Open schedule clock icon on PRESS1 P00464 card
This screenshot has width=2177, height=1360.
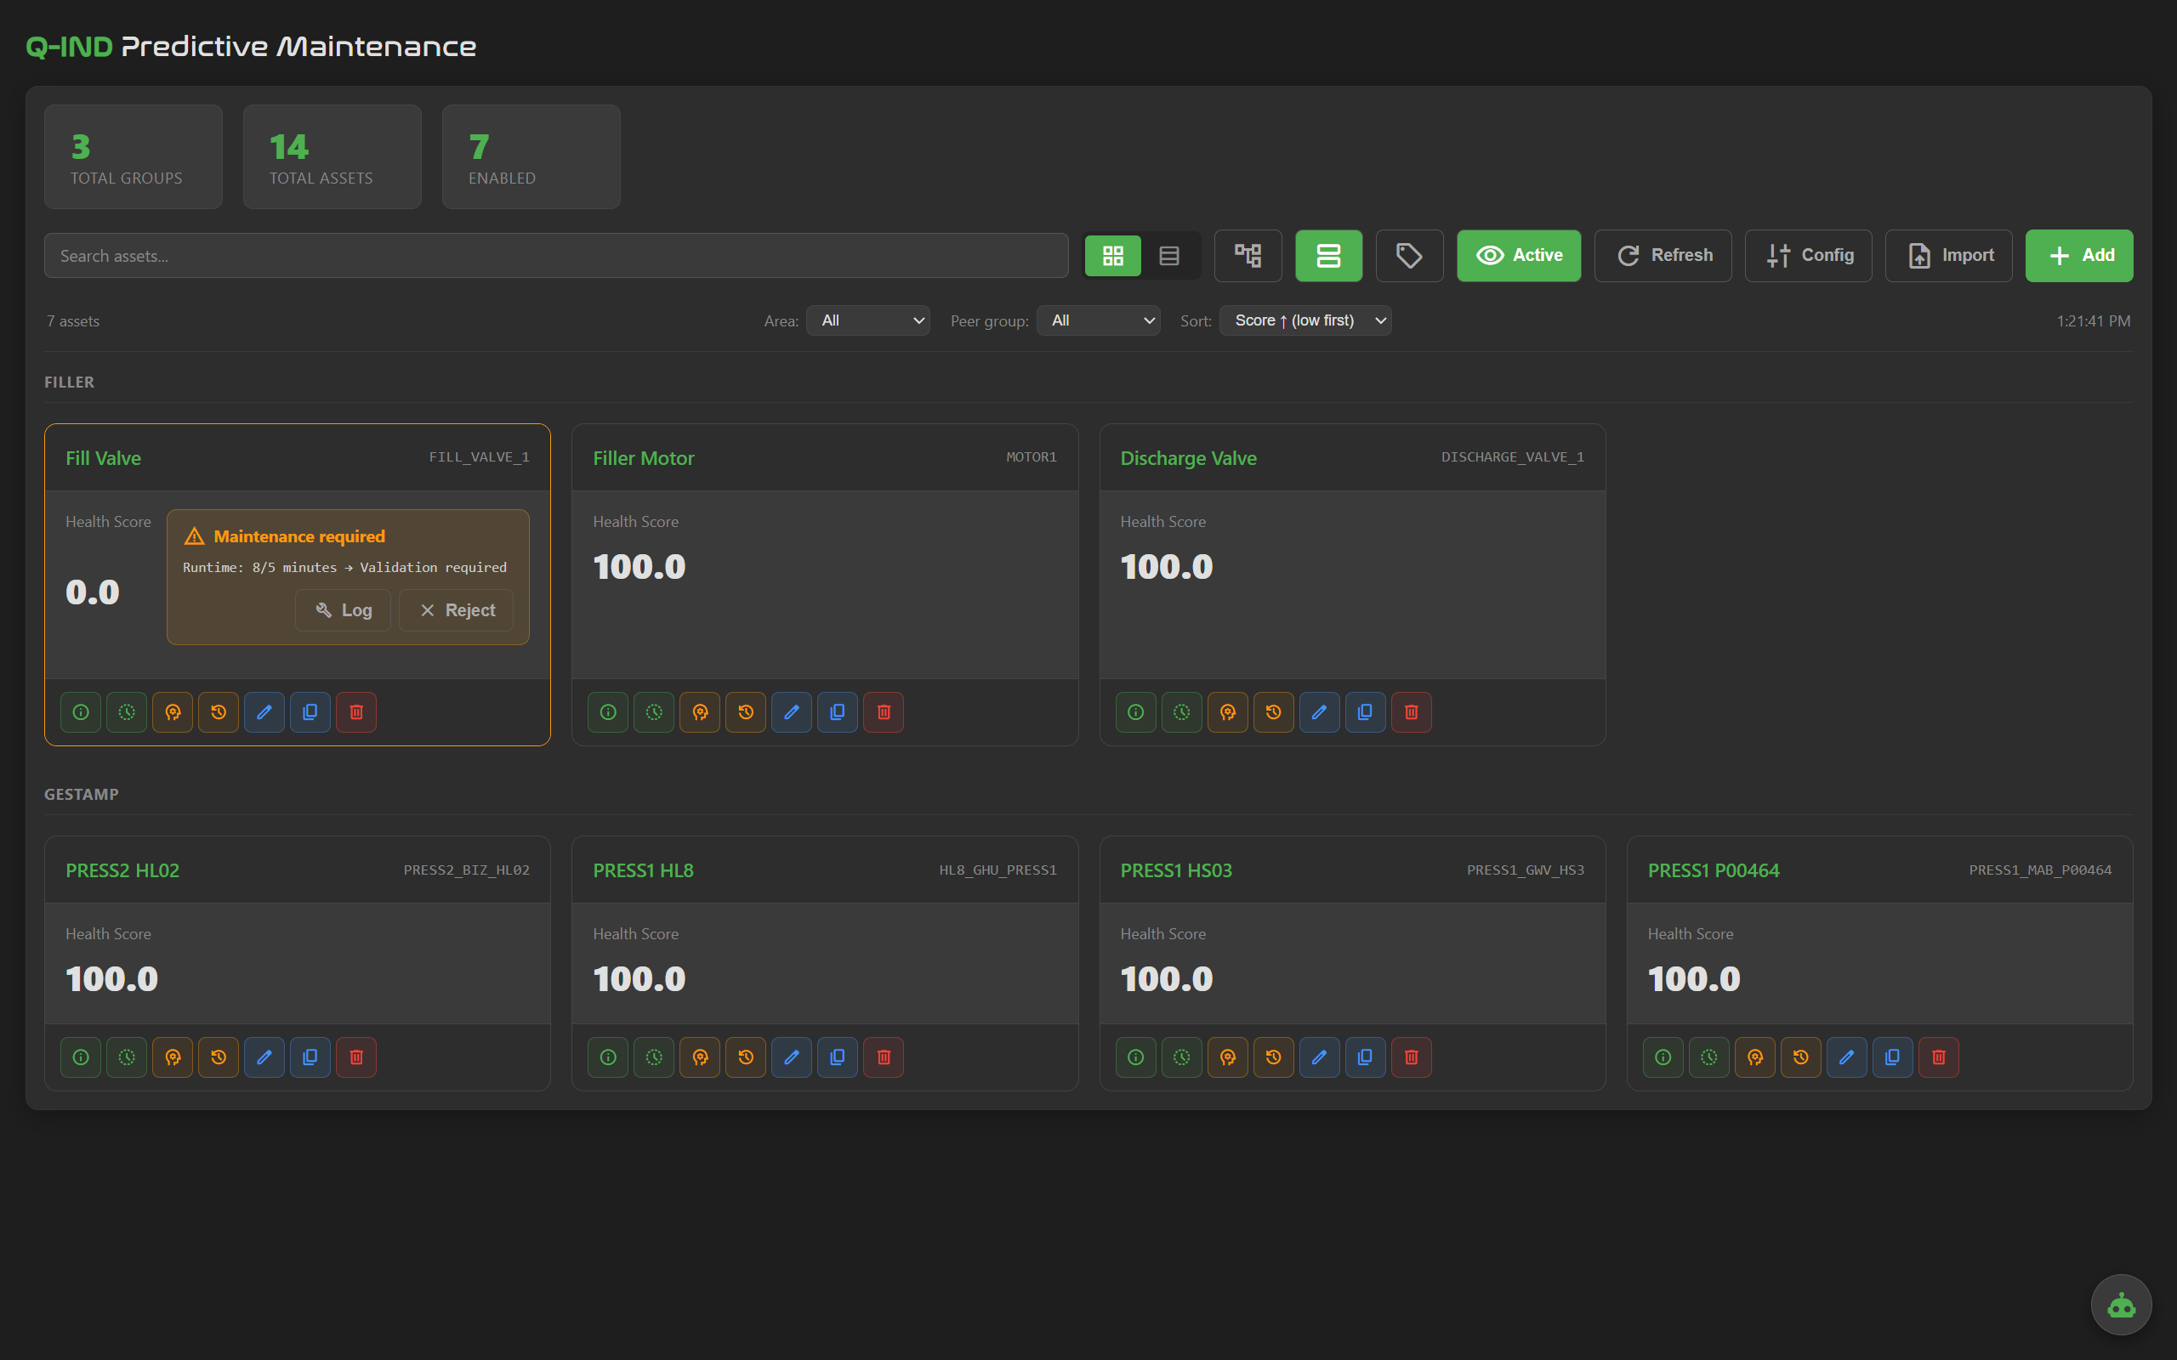(1709, 1057)
